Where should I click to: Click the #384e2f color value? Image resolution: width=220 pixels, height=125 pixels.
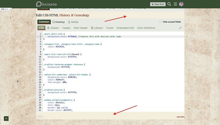tap(60, 80)
